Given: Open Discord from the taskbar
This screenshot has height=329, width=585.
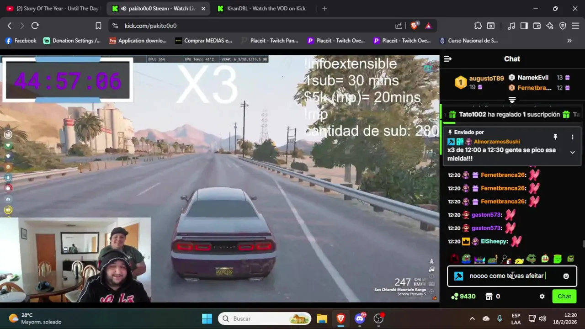Looking at the screenshot, I should (x=360, y=318).
